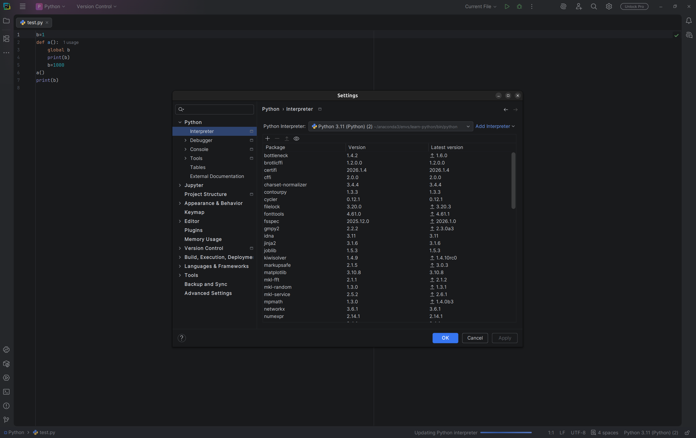Viewport: 696px width, 438px height.
Task: Open Python Console tool window
Action: (x=6, y=350)
